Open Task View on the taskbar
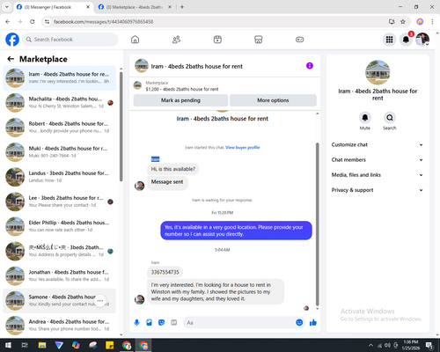Screen dimensions: 440x352 click(25, 345)
